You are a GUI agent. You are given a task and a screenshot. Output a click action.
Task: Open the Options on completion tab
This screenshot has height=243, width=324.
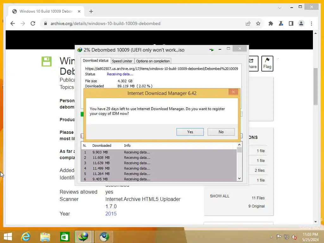(x=153, y=61)
